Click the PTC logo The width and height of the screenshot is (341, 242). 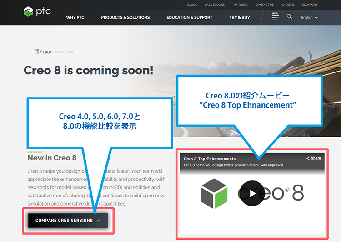tap(37, 11)
